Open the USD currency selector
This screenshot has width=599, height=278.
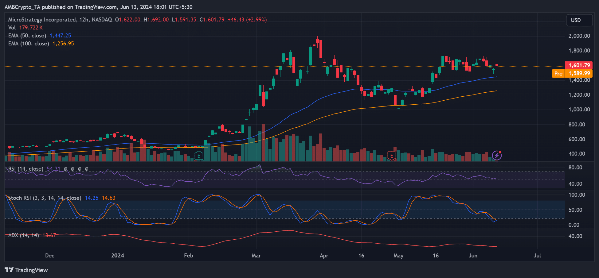(x=579, y=20)
